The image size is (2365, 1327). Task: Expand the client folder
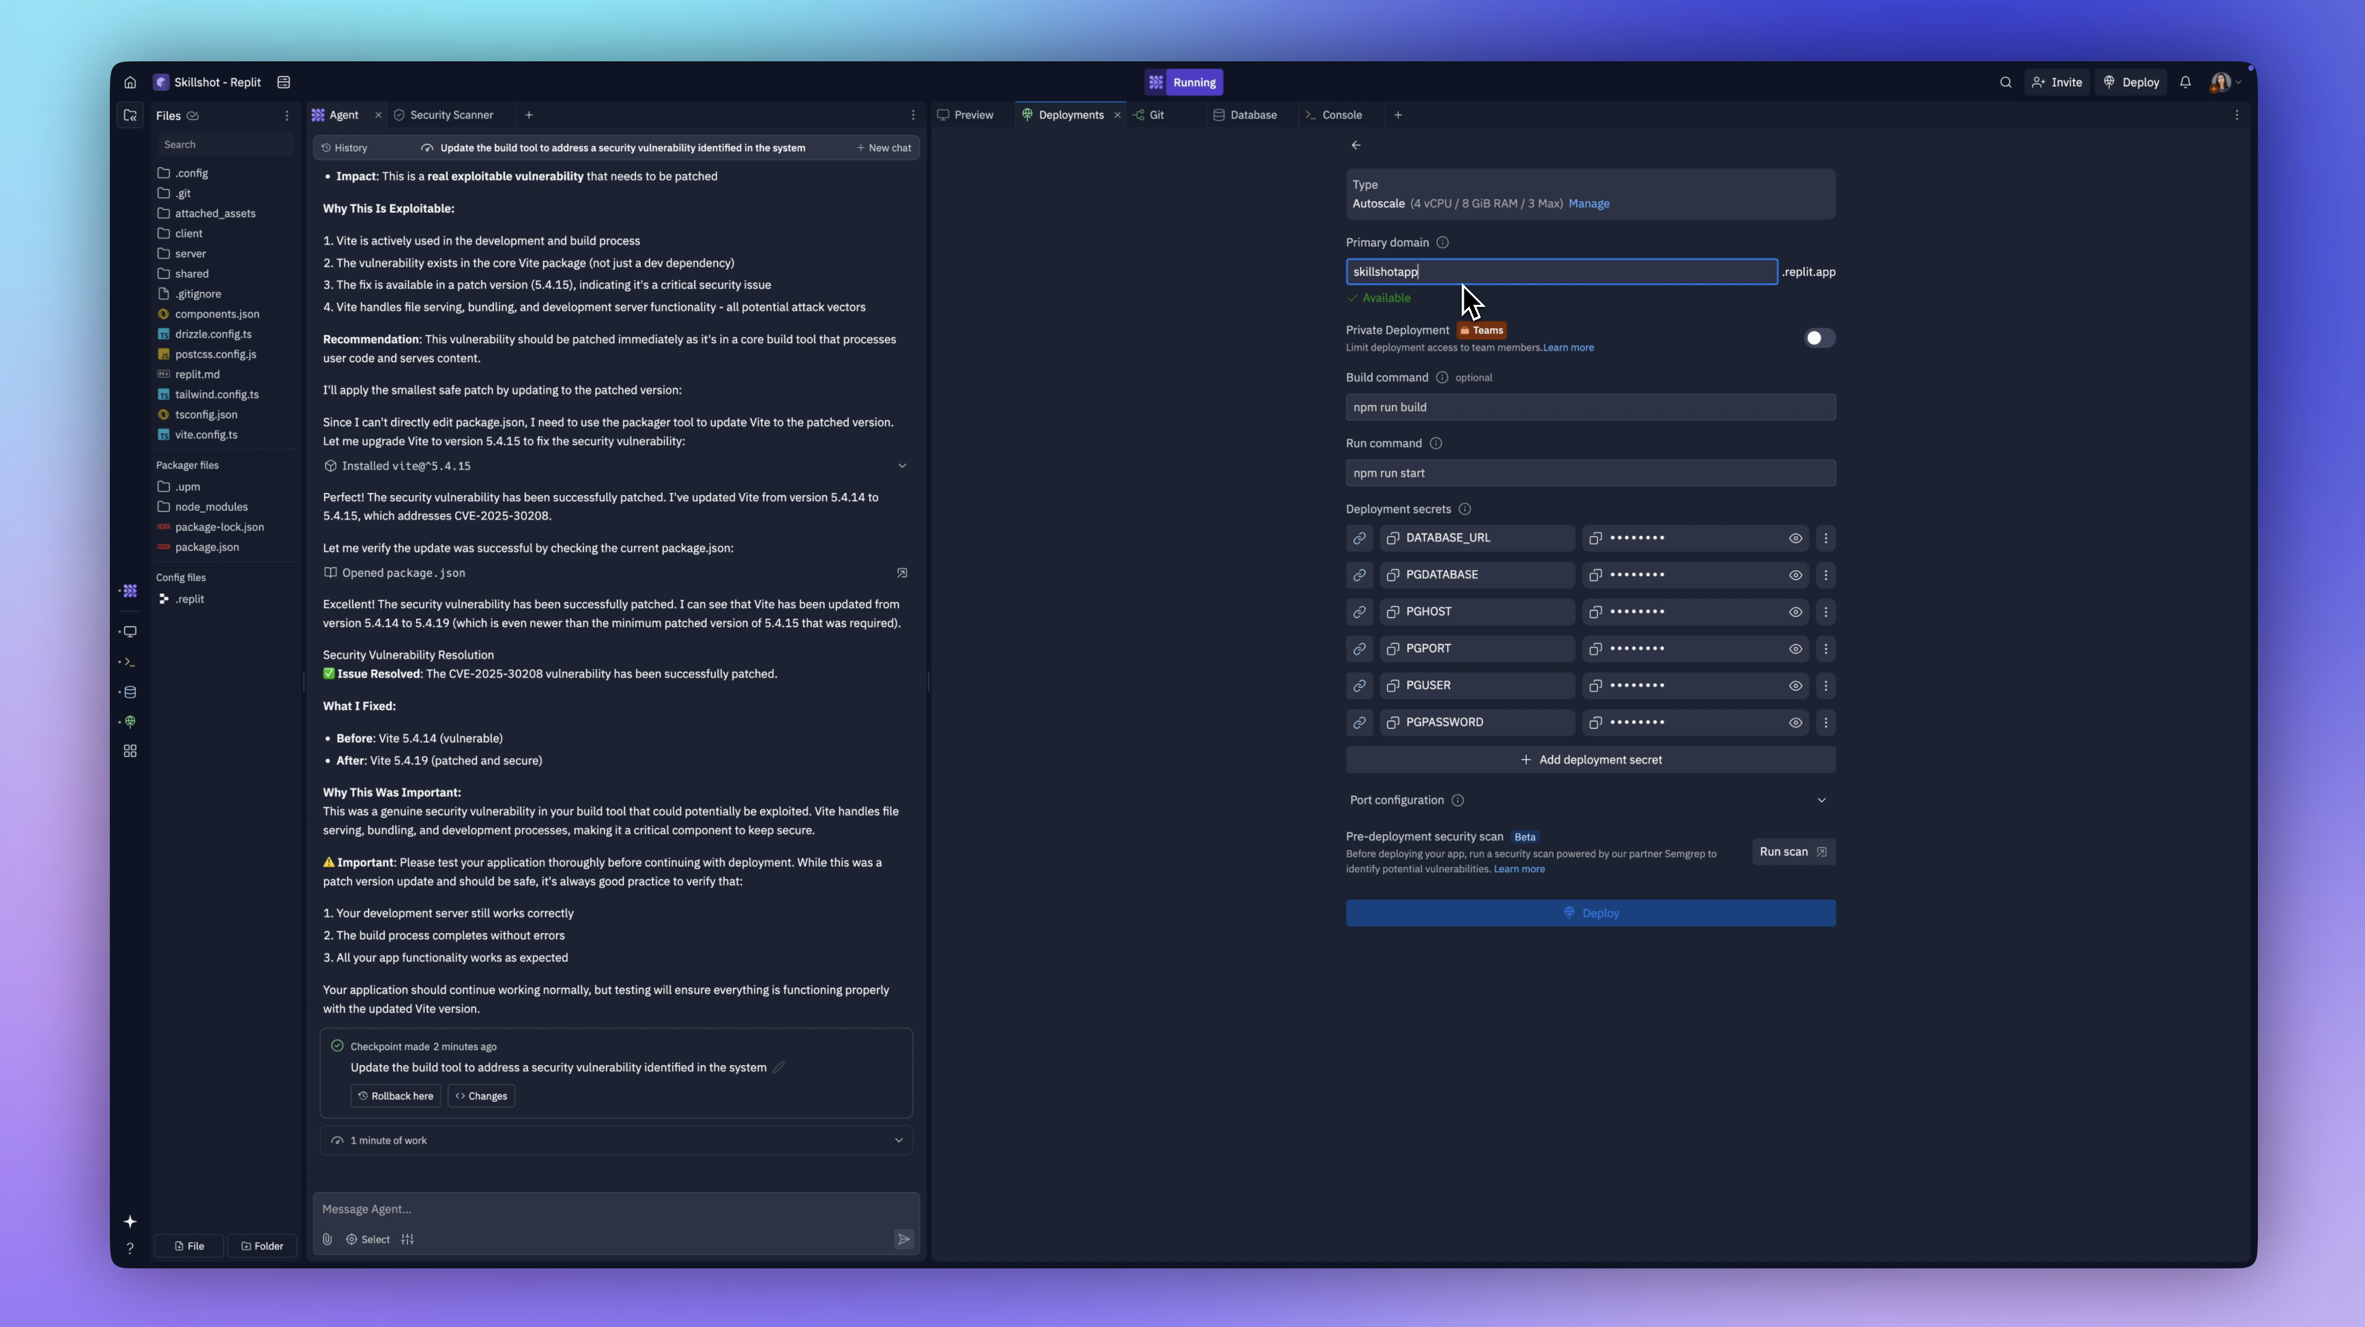(x=188, y=234)
